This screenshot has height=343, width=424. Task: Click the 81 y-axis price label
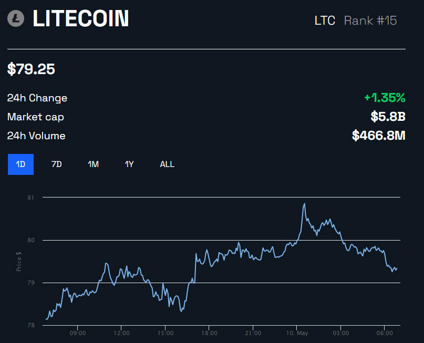click(x=30, y=198)
